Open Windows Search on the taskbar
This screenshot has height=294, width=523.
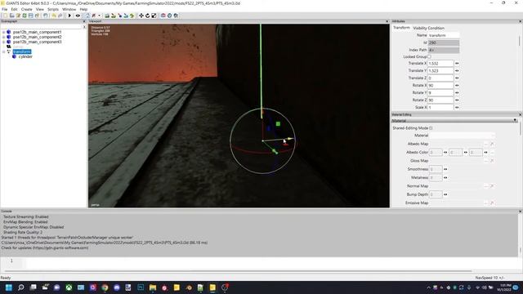pyautogui.click(x=20, y=287)
